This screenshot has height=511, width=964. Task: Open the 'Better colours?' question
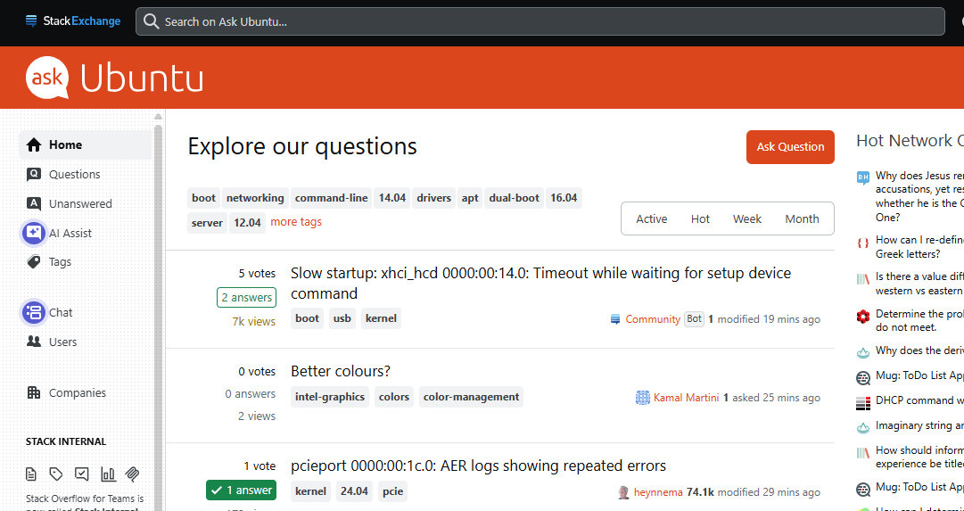coord(341,371)
